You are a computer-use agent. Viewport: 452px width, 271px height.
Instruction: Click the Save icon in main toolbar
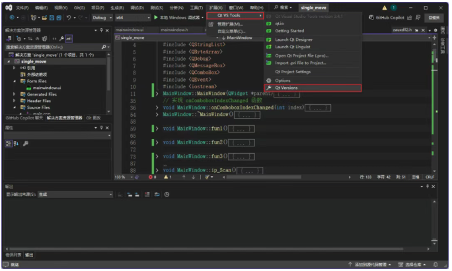[52, 18]
